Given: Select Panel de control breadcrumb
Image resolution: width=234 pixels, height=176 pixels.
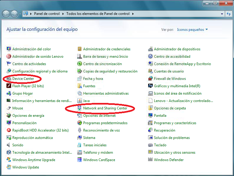Looking at the screenshot, I should click(x=47, y=14).
